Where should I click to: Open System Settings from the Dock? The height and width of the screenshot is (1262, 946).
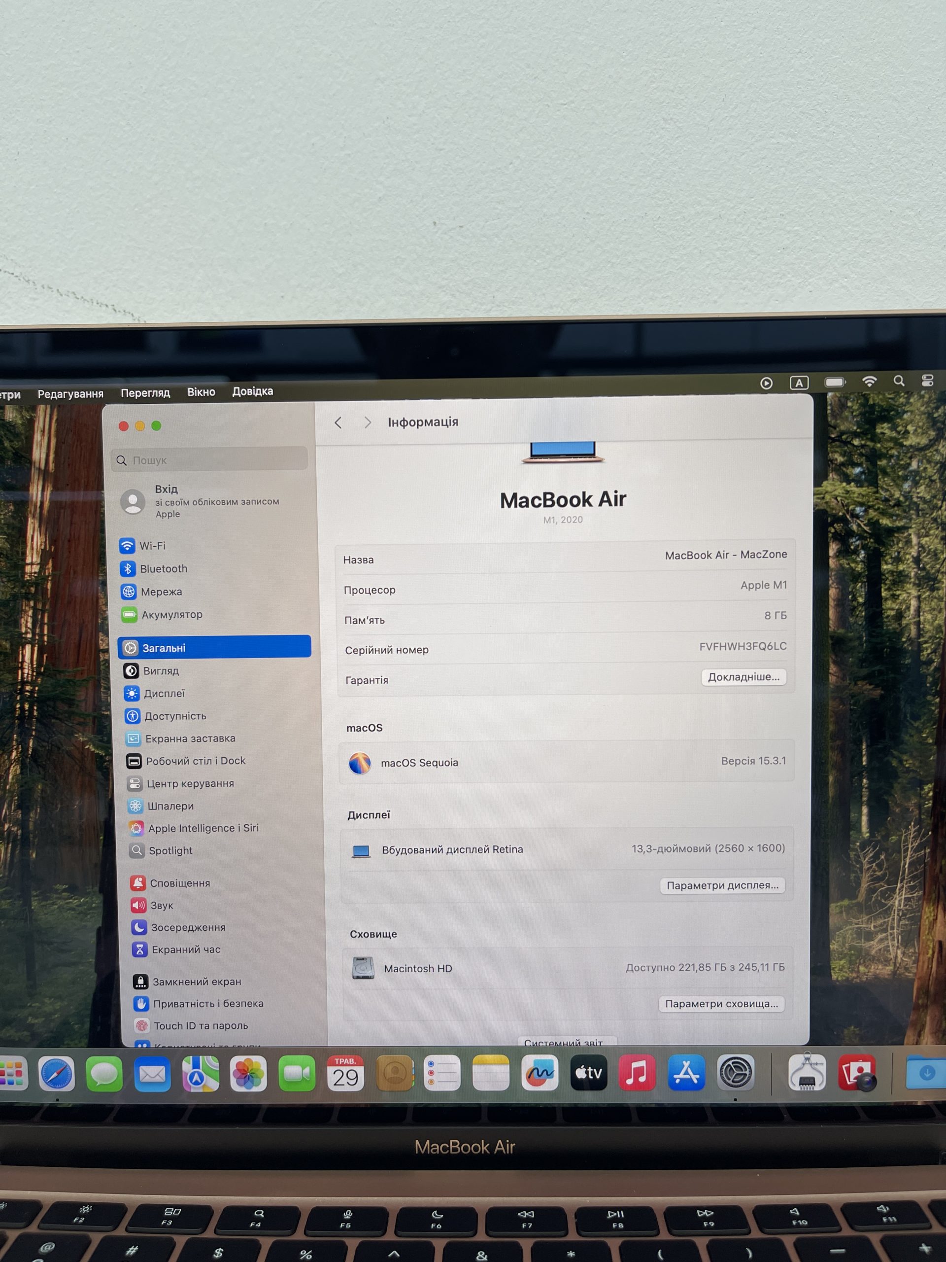point(736,1073)
